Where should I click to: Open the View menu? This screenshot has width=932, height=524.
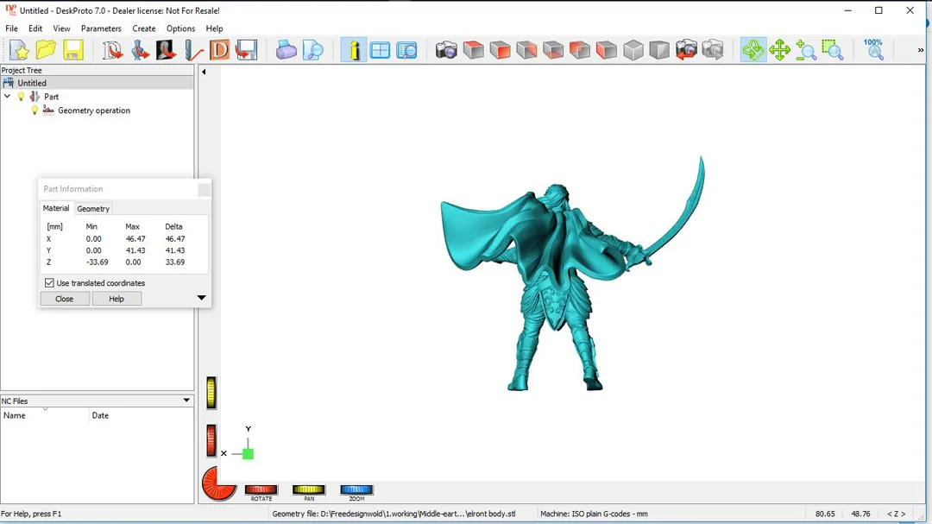click(61, 28)
